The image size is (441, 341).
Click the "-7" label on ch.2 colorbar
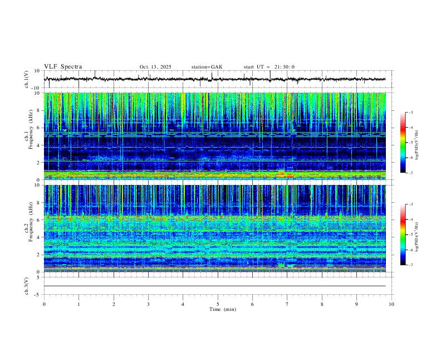point(410,265)
